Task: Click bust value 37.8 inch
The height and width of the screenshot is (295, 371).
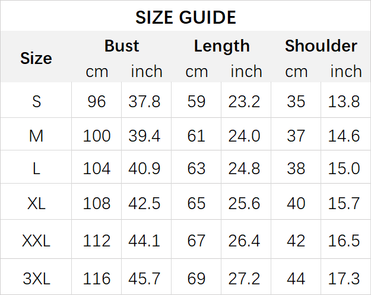Action: 144,101
